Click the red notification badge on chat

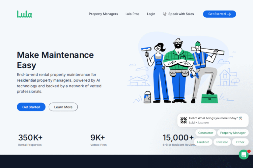[249, 151]
